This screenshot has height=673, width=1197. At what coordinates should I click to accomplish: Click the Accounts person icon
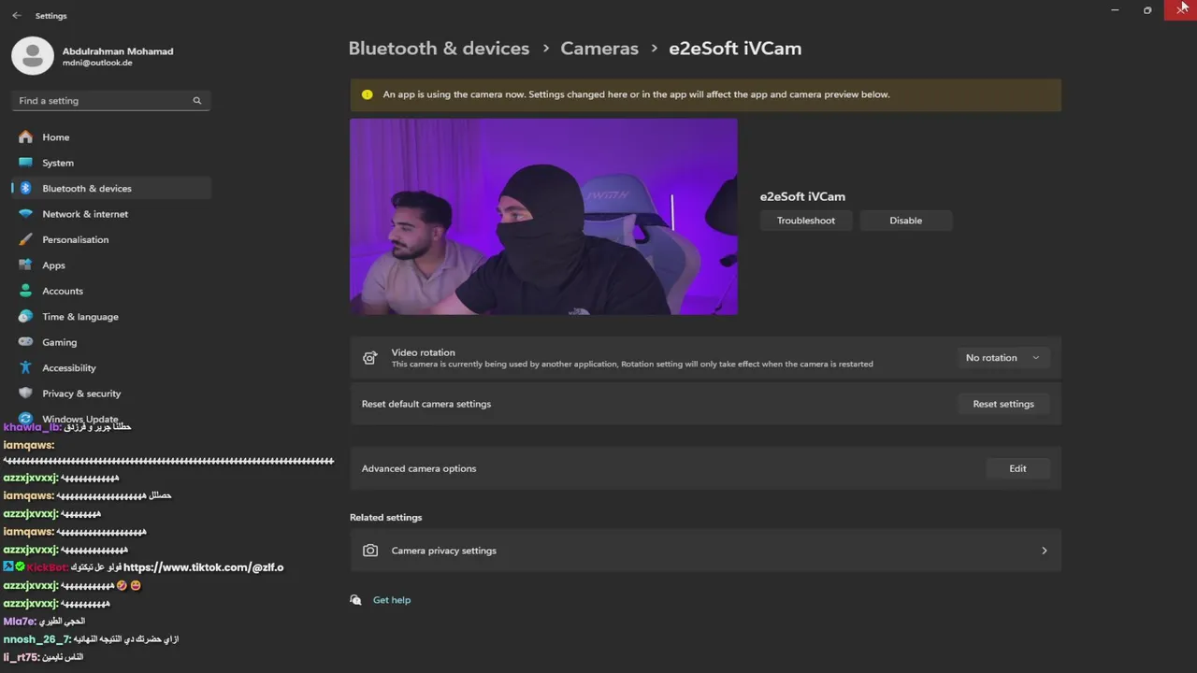coord(25,291)
